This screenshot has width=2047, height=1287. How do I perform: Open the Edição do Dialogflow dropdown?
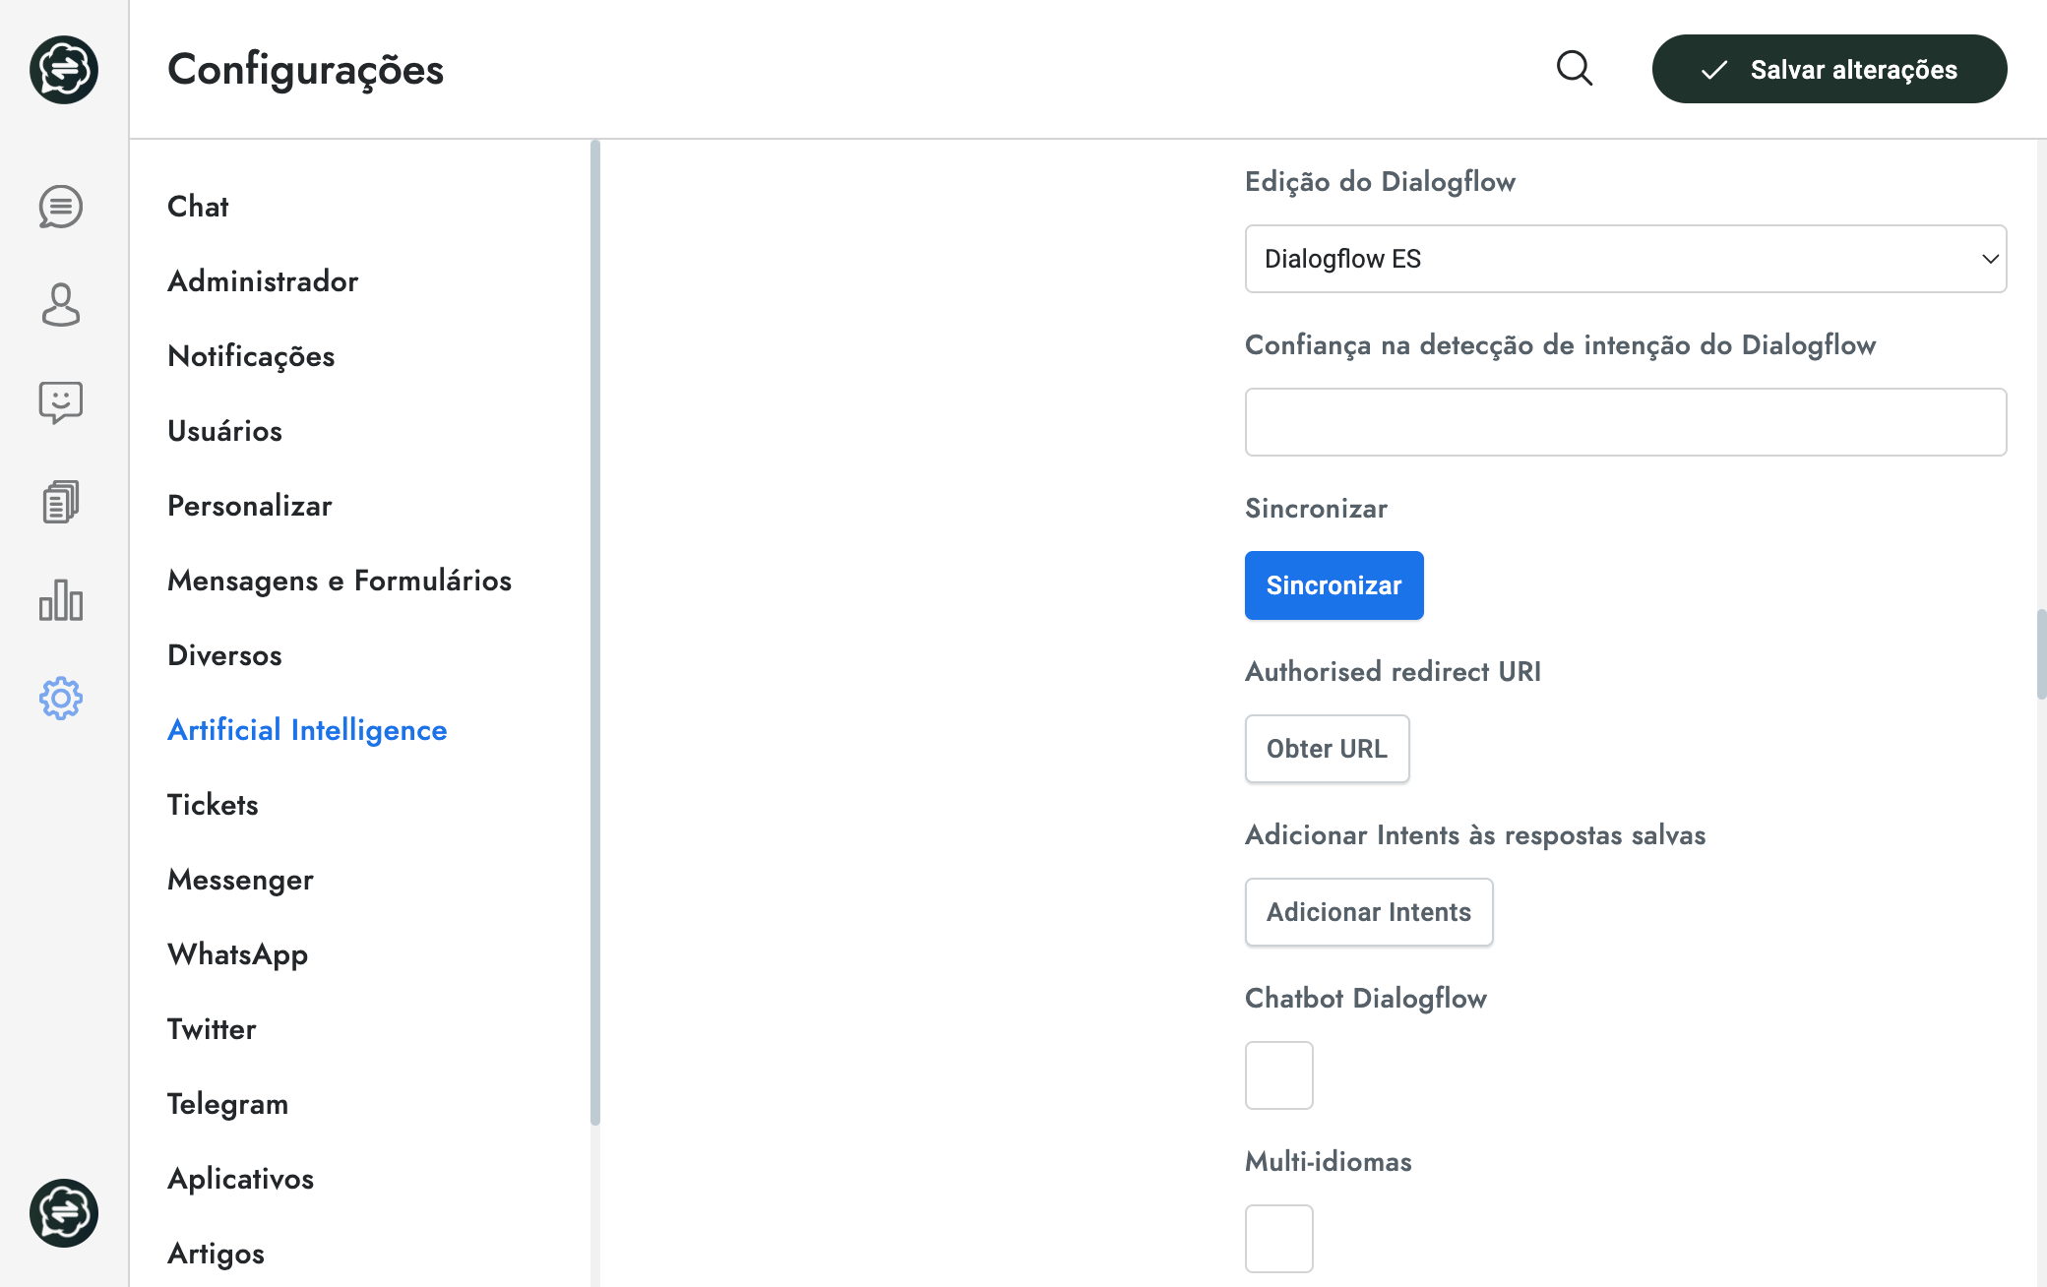1626,259
